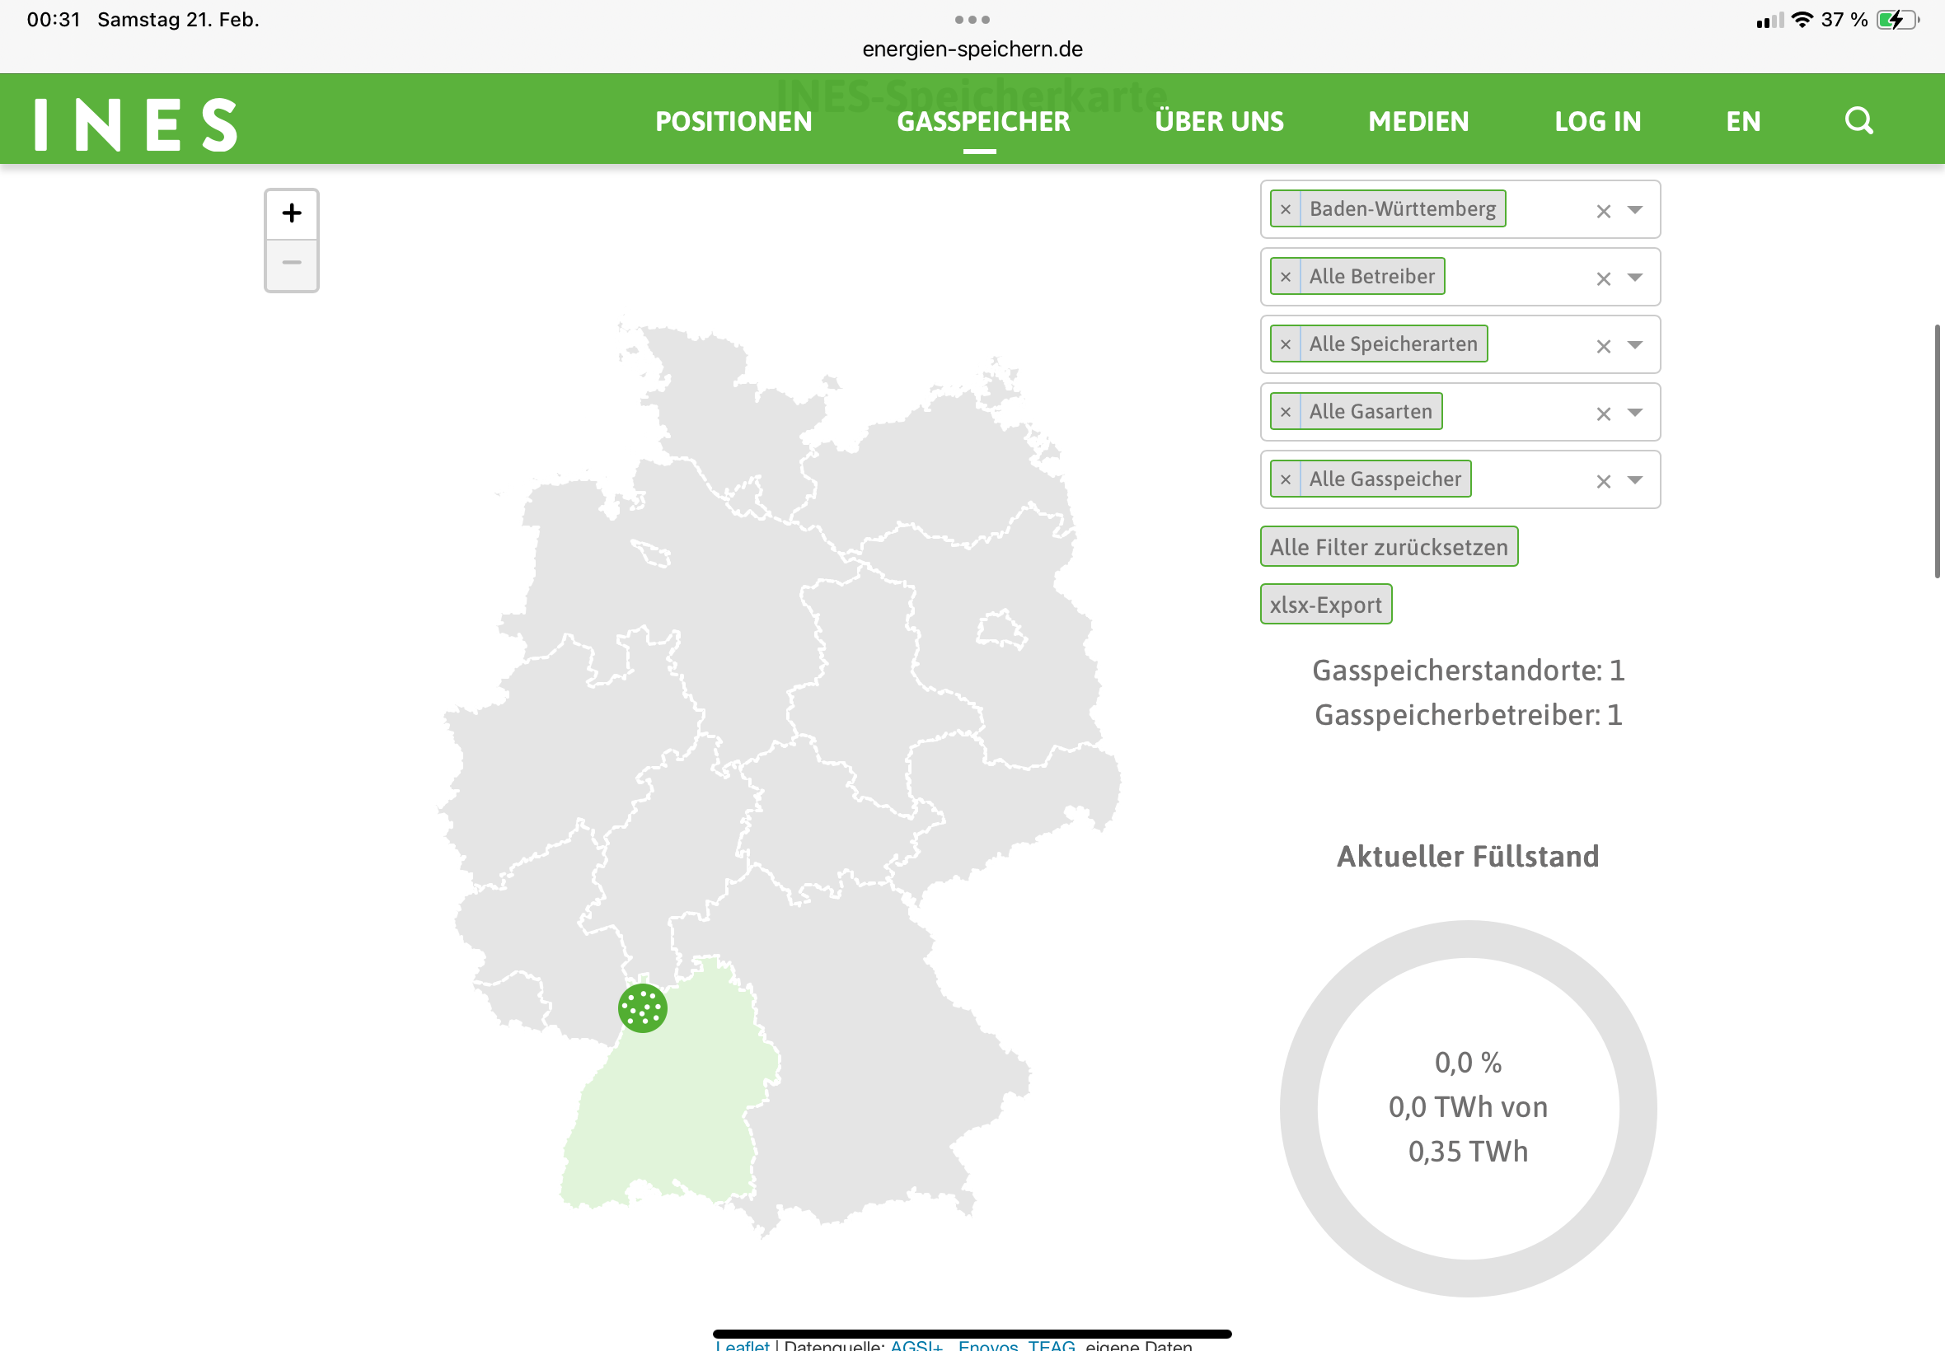Screen dimensions: 1945x1351
Task: Click the search magnifier icon
Action: pyautogui.click(x=1858, y=121)
